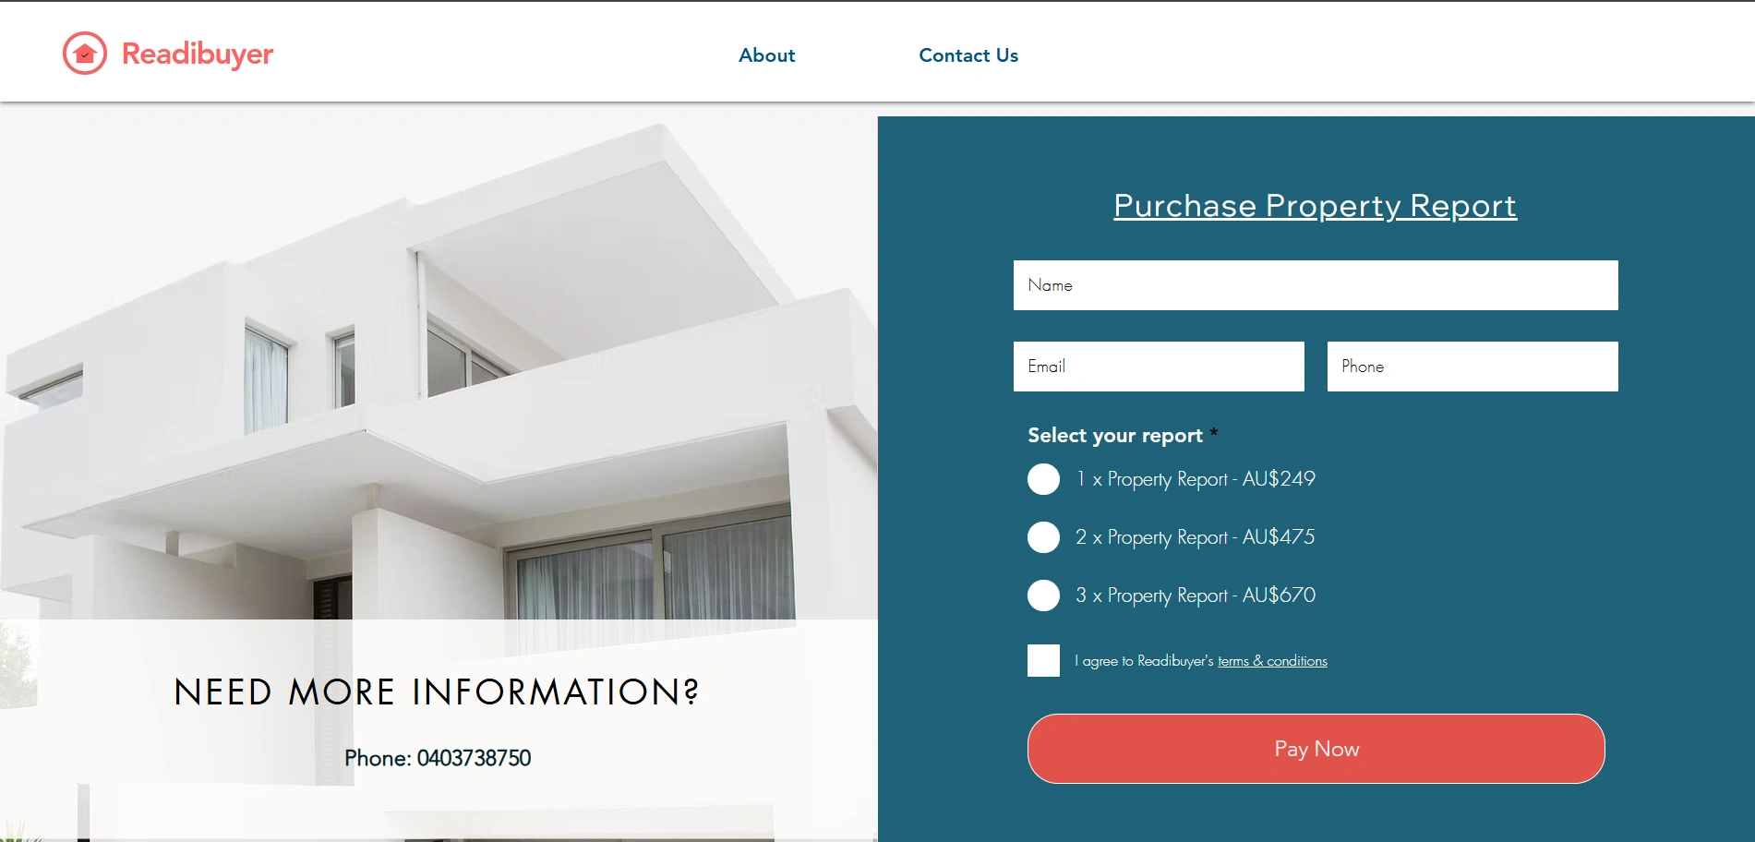Click the Readibuyer brand name text
The image size is (1755, 842).
pos(198,54)
